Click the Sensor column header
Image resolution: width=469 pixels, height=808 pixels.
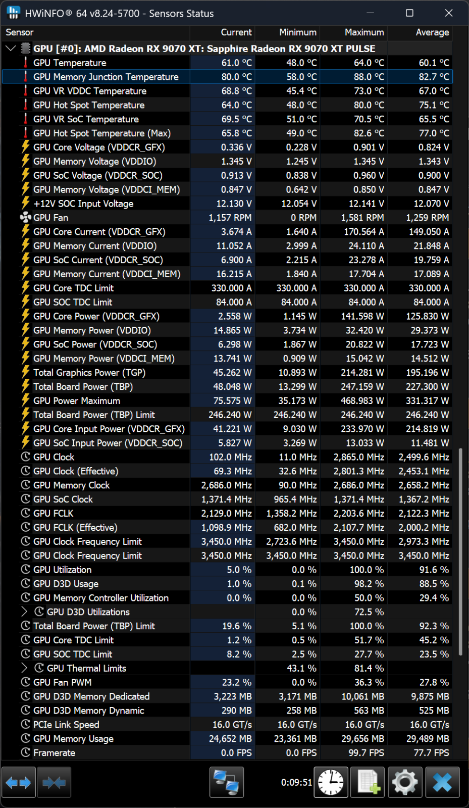[x=96, y=32]
